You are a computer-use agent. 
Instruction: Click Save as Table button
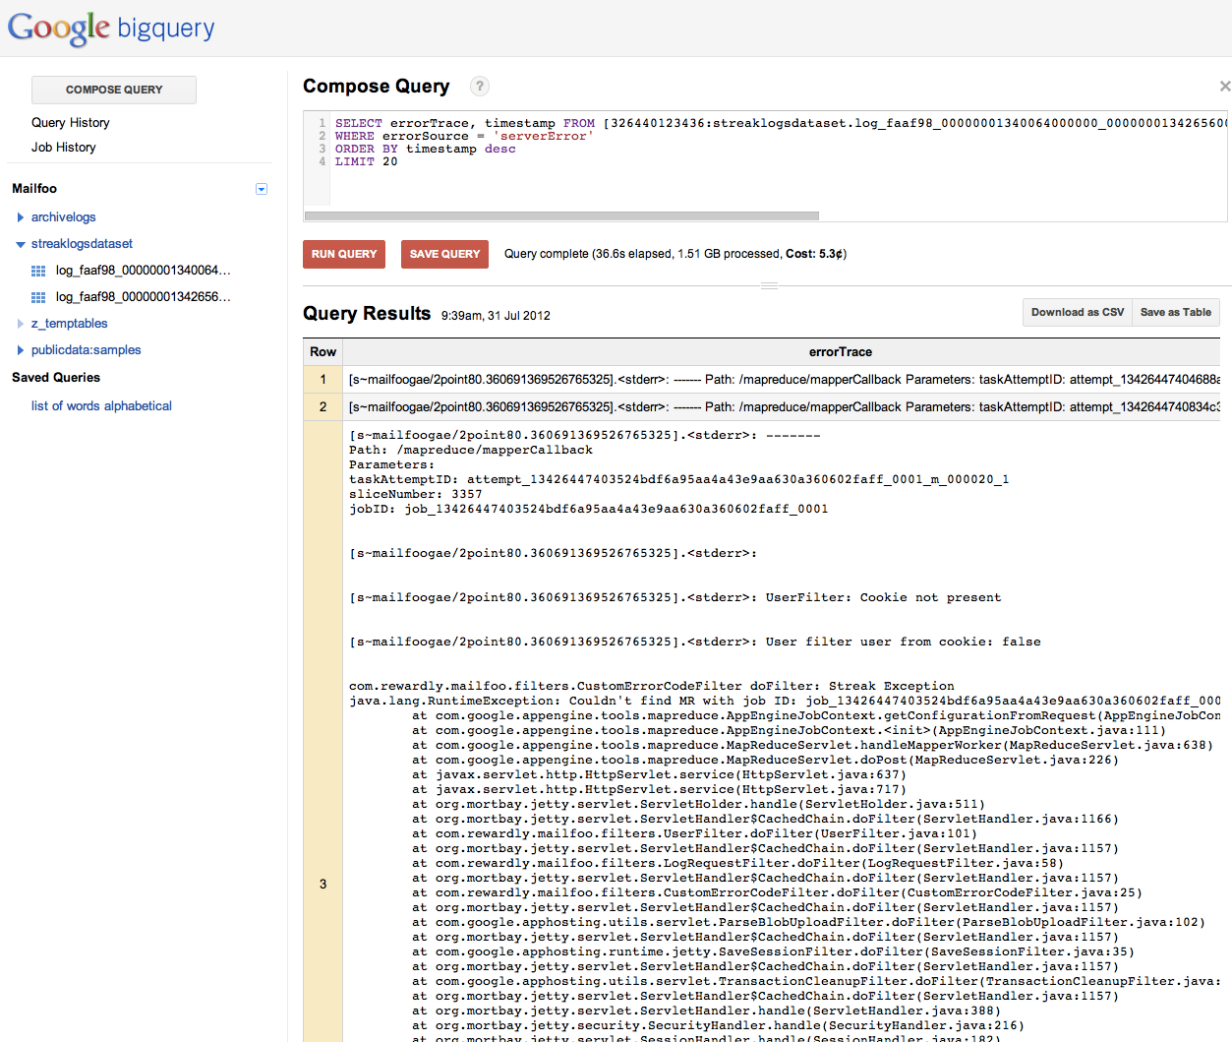coord(1176,312)
